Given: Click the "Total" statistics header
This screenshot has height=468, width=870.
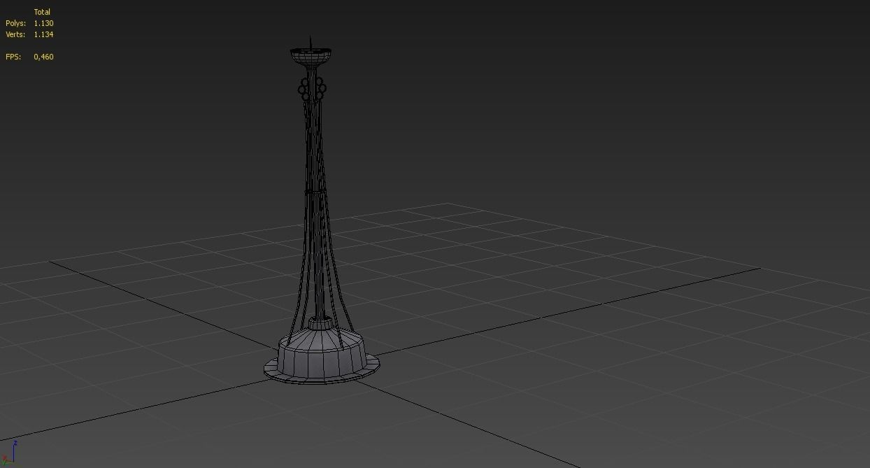Looking at the screenshot, I should (x=42, y=12).
